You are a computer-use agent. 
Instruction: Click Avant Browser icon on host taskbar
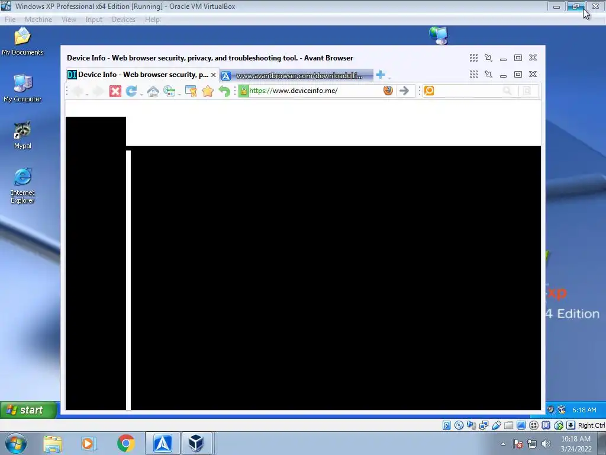163,443
